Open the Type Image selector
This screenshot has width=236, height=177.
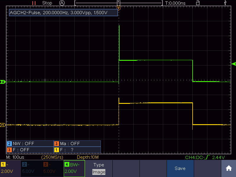point(99,168)
